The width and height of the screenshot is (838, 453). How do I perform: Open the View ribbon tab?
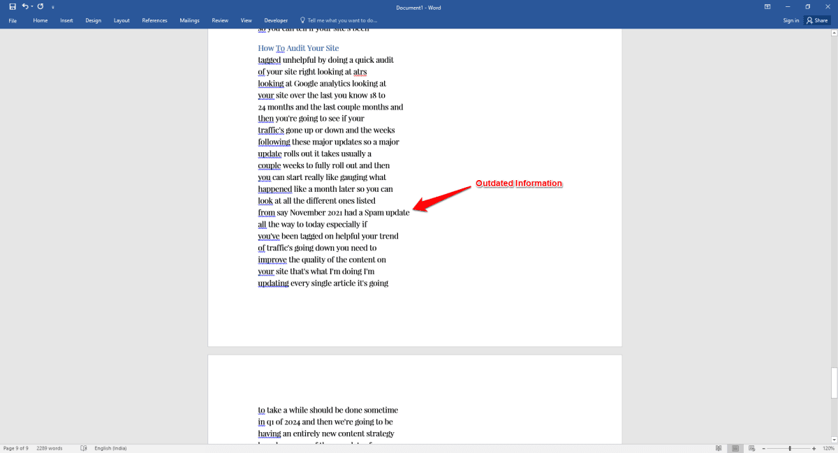pos(246,20)
